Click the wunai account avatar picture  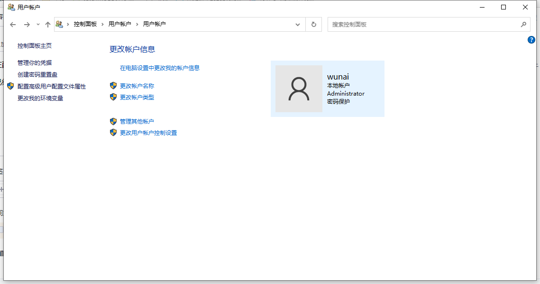tap(299, 89)
